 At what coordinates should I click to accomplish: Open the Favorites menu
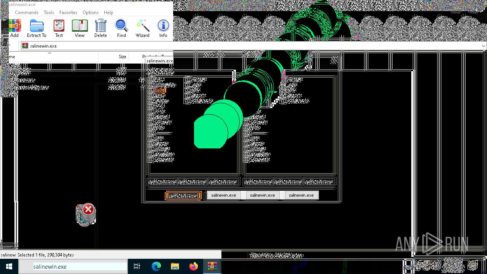tap(68, 13)
